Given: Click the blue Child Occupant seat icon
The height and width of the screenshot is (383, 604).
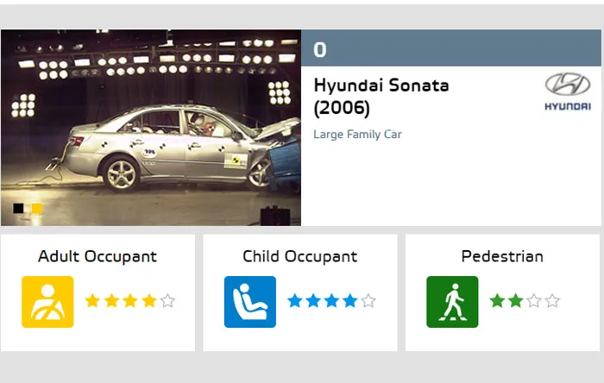Looking at the screenshot, I should (x=250, y=301).
